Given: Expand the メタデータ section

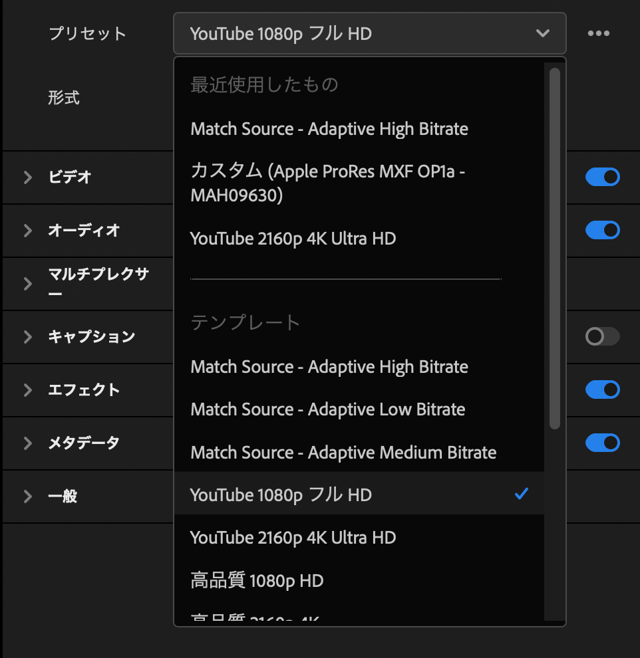Looking at the screenshot, I should 28,443.
